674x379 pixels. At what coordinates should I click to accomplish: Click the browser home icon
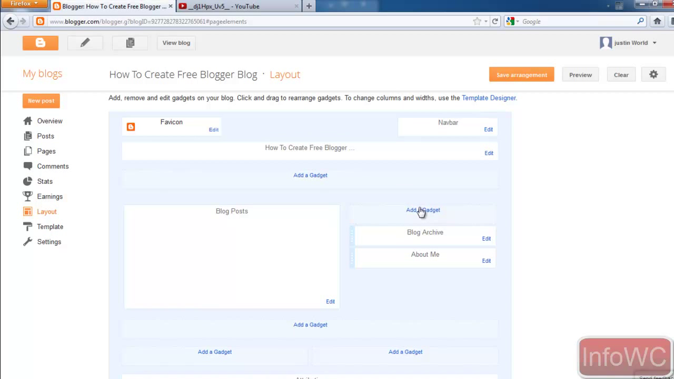[x=657, y=22]
